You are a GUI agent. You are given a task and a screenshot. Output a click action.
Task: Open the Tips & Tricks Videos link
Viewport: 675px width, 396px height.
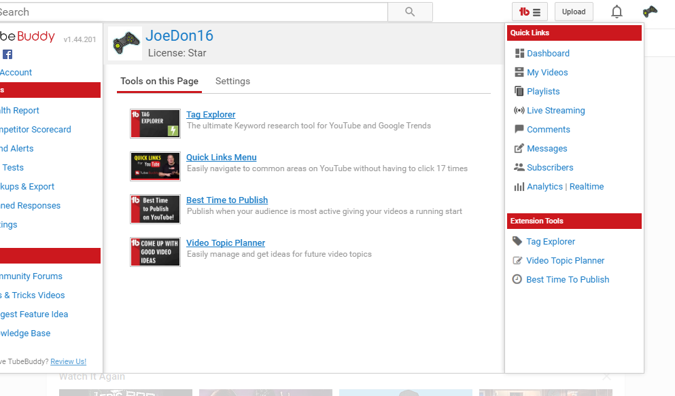[x=32, y=295]
